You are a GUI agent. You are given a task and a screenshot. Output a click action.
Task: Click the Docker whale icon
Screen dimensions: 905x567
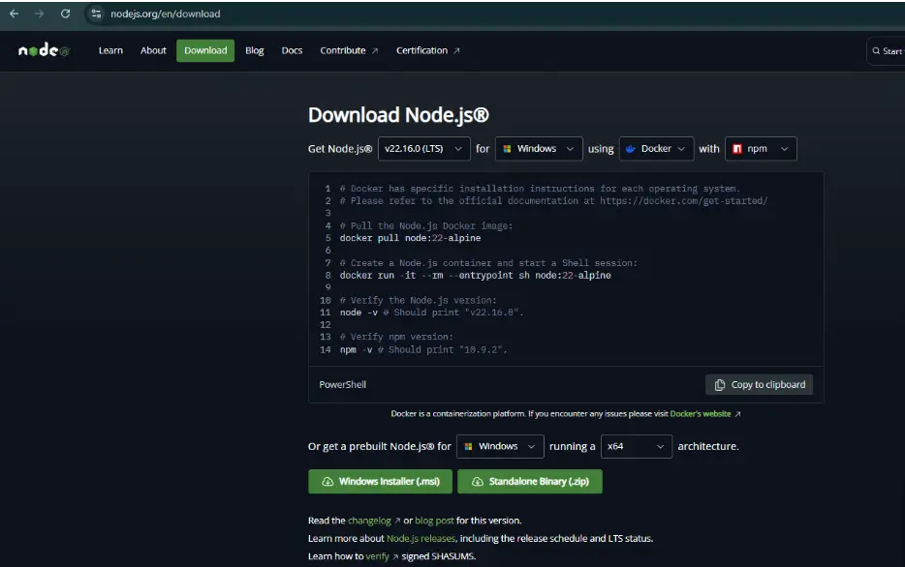[x=630, y=149]
